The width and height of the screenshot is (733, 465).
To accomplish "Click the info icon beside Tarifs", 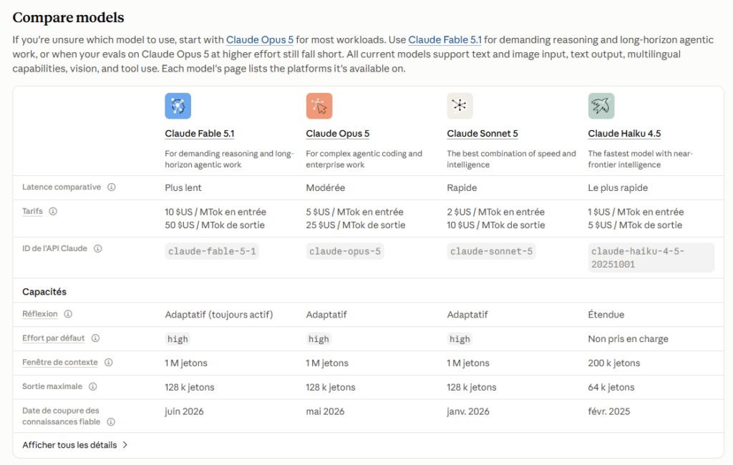I will (53, 211).
